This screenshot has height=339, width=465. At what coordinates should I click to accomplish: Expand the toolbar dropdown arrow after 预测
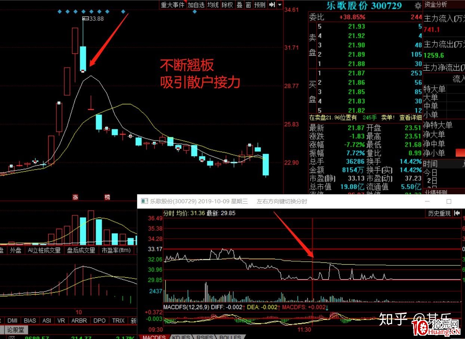(x=280, y=4)
